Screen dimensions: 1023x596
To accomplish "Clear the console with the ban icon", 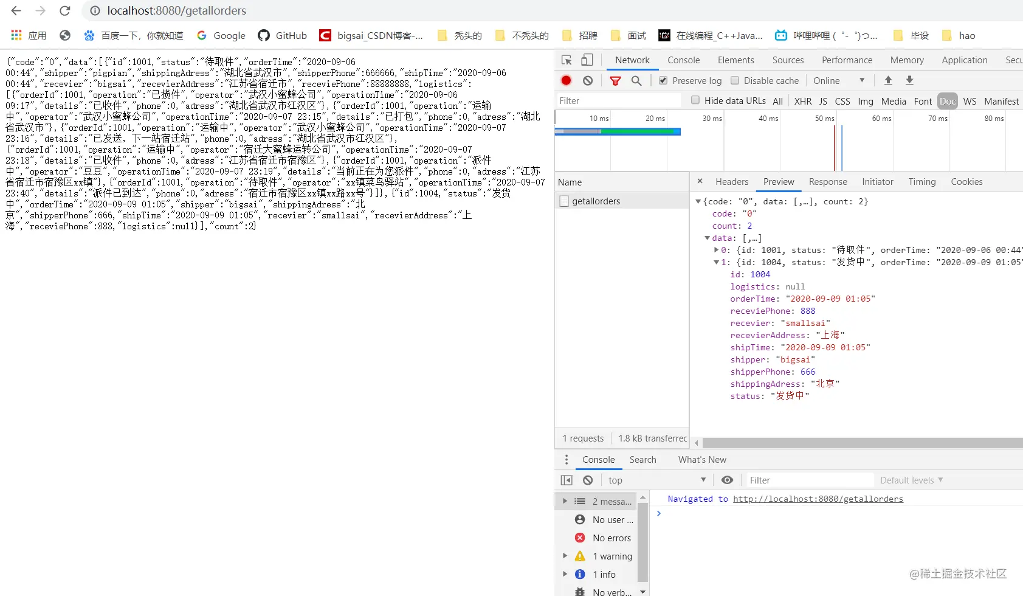I will click(x=588, y=480).
